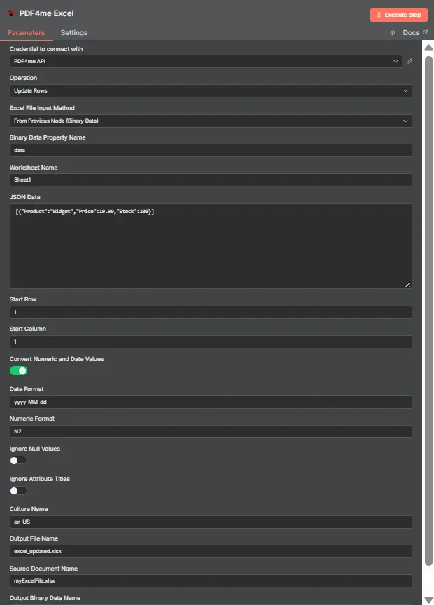Click the Output Binary Data Name label
The height and width of the screenshot is (605, 434).
[x=45, y=598]
